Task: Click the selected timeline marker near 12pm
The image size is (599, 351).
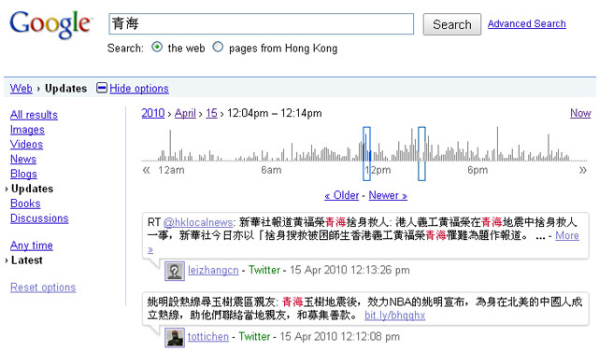Action: pos(366,154)
